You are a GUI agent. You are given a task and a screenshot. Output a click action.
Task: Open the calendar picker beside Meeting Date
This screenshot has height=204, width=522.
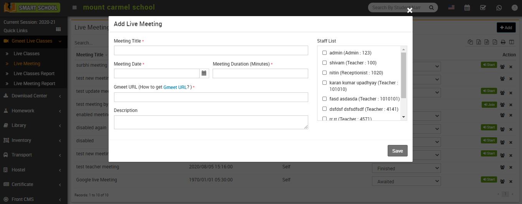coord(204,73)
